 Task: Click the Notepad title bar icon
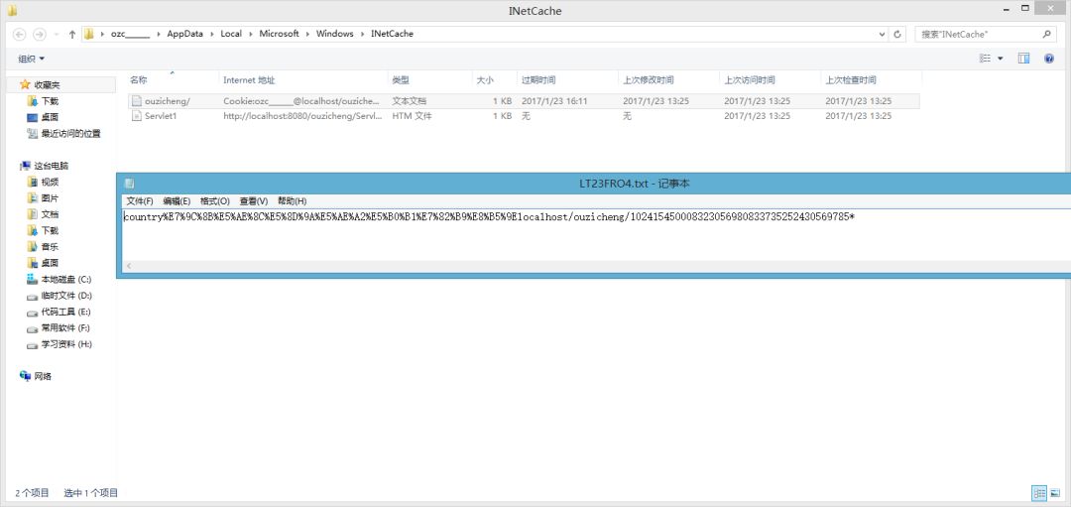(129, 184)
